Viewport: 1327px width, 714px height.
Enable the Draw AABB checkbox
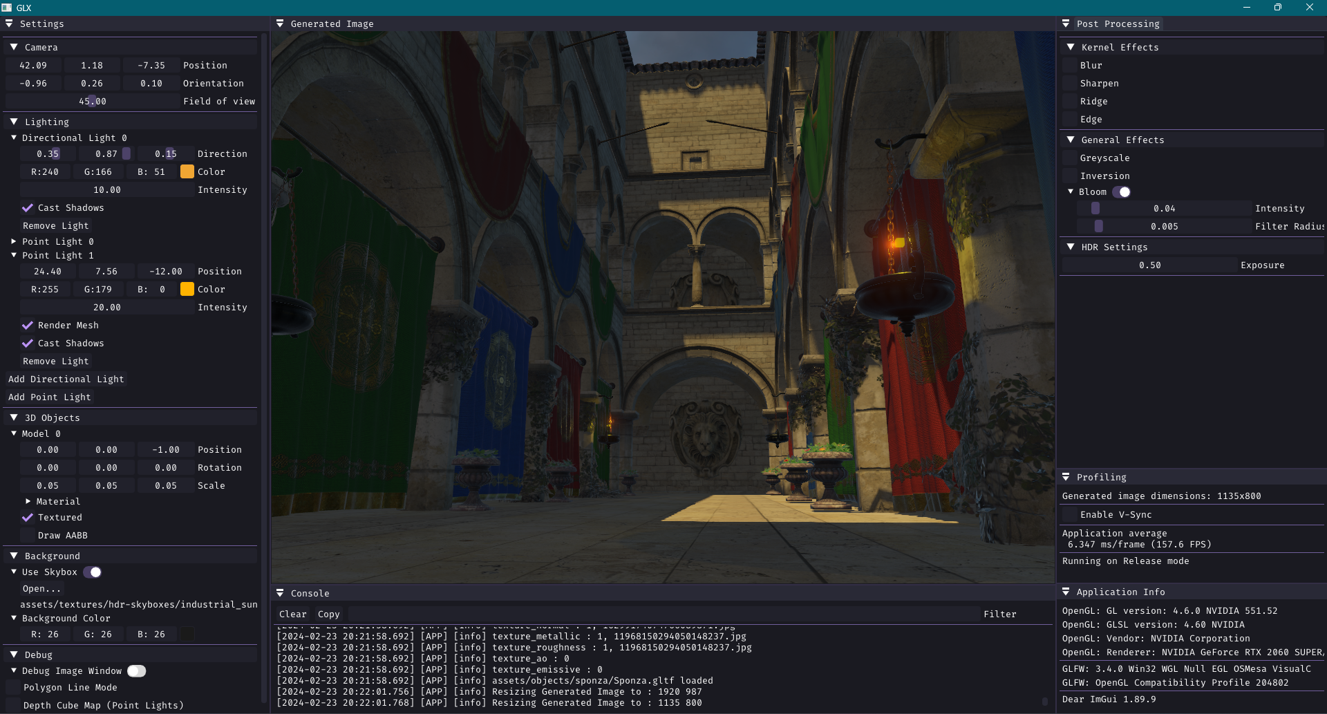[28, 535]
